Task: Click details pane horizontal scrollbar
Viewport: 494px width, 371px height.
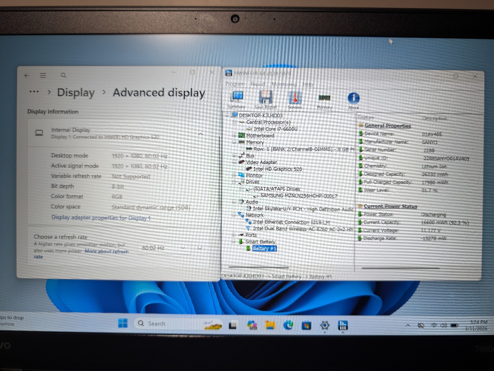Action: point(400,268)
